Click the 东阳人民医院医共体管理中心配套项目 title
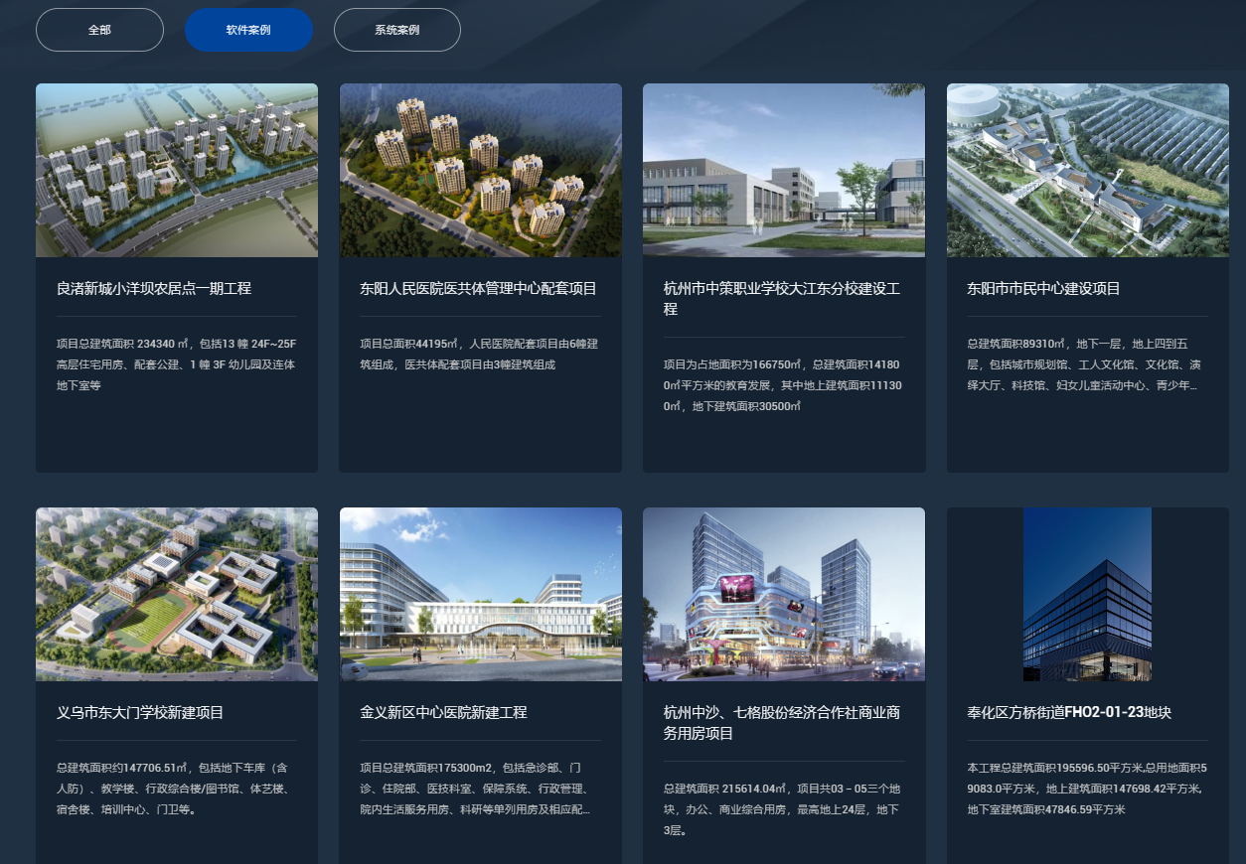The height and width of the screenshot is (864, 1246). tap(478, 289)
